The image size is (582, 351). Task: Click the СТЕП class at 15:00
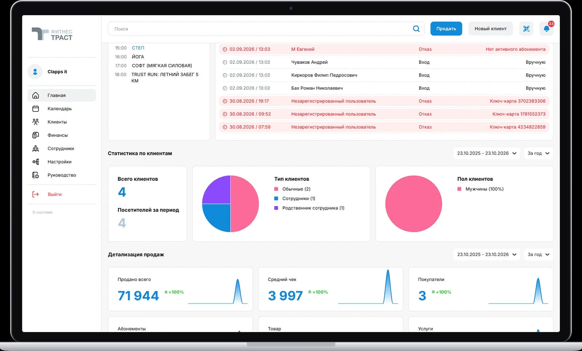[x=138, y=48]
